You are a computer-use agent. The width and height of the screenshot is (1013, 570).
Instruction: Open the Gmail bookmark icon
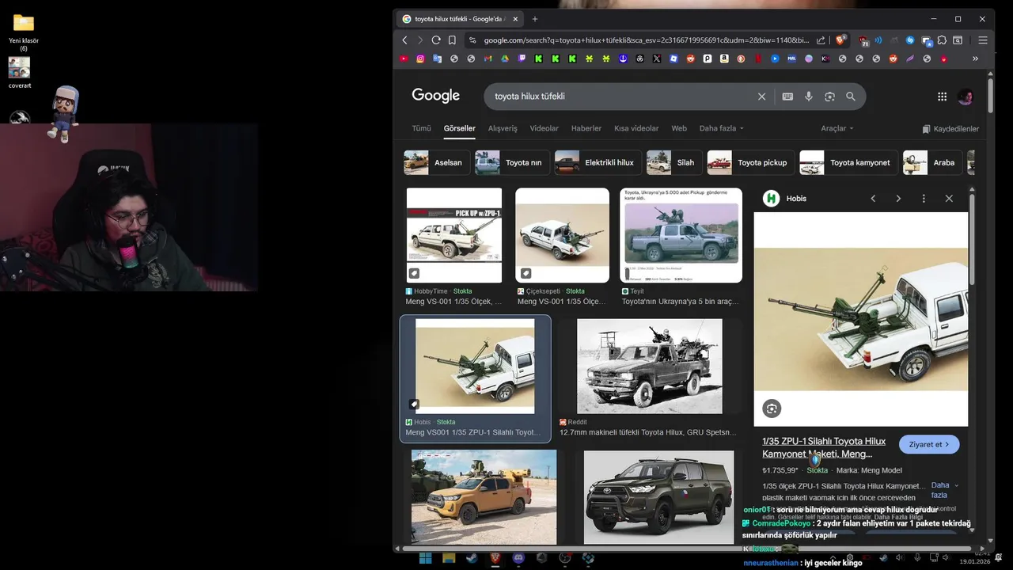[488, 59]
